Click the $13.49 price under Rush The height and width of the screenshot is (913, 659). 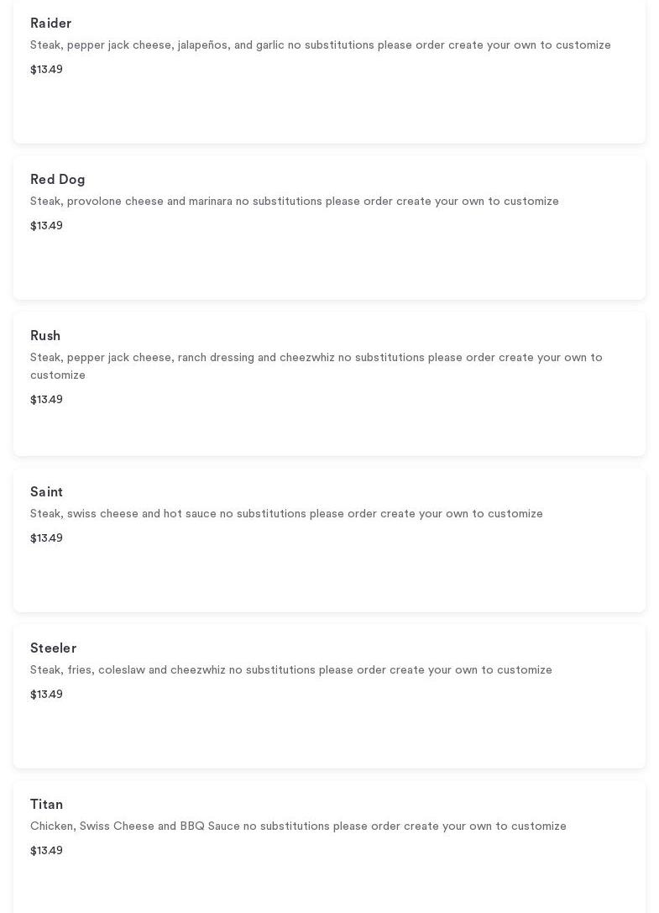(x=46, y=400)
